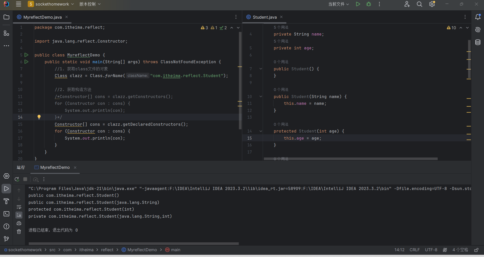Close the MyreflectDemo run tab
Viewport: 484px width, 257px height.
click(x=75, y=168)
